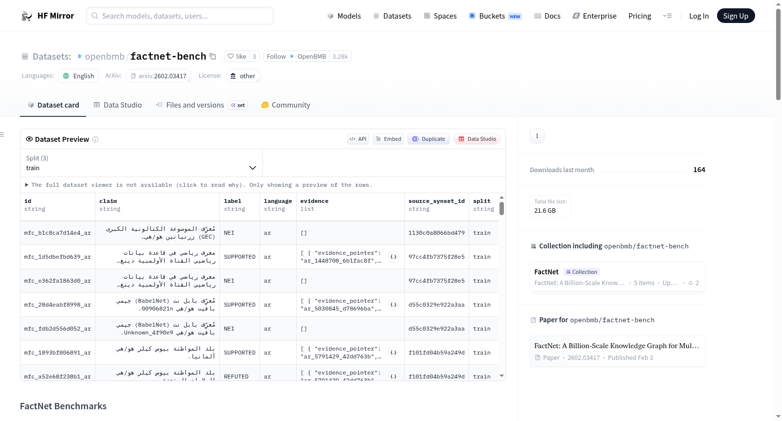782x421 pixels.
Task: Open the Pricing page
Action: (640, 16)
